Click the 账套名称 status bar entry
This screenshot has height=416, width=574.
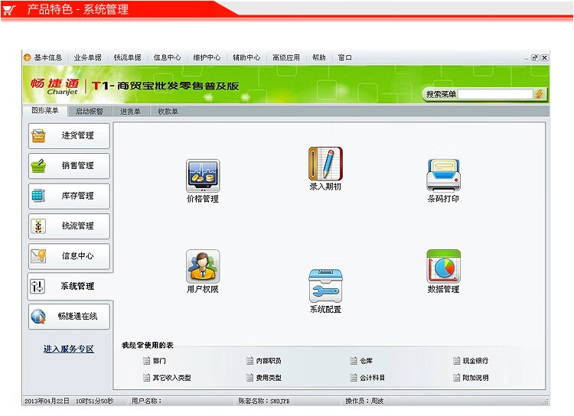264,401
